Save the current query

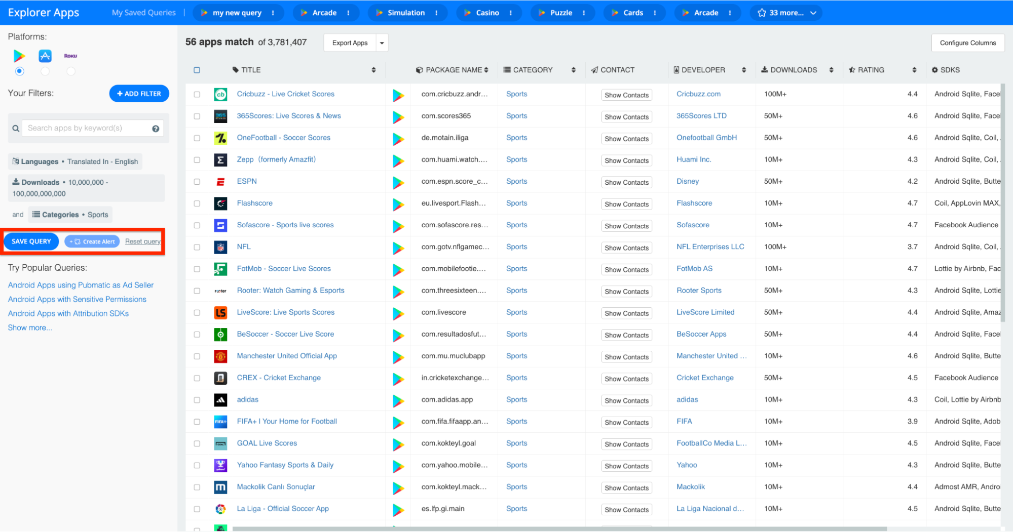pyautogui.click(x=31, y=241)
